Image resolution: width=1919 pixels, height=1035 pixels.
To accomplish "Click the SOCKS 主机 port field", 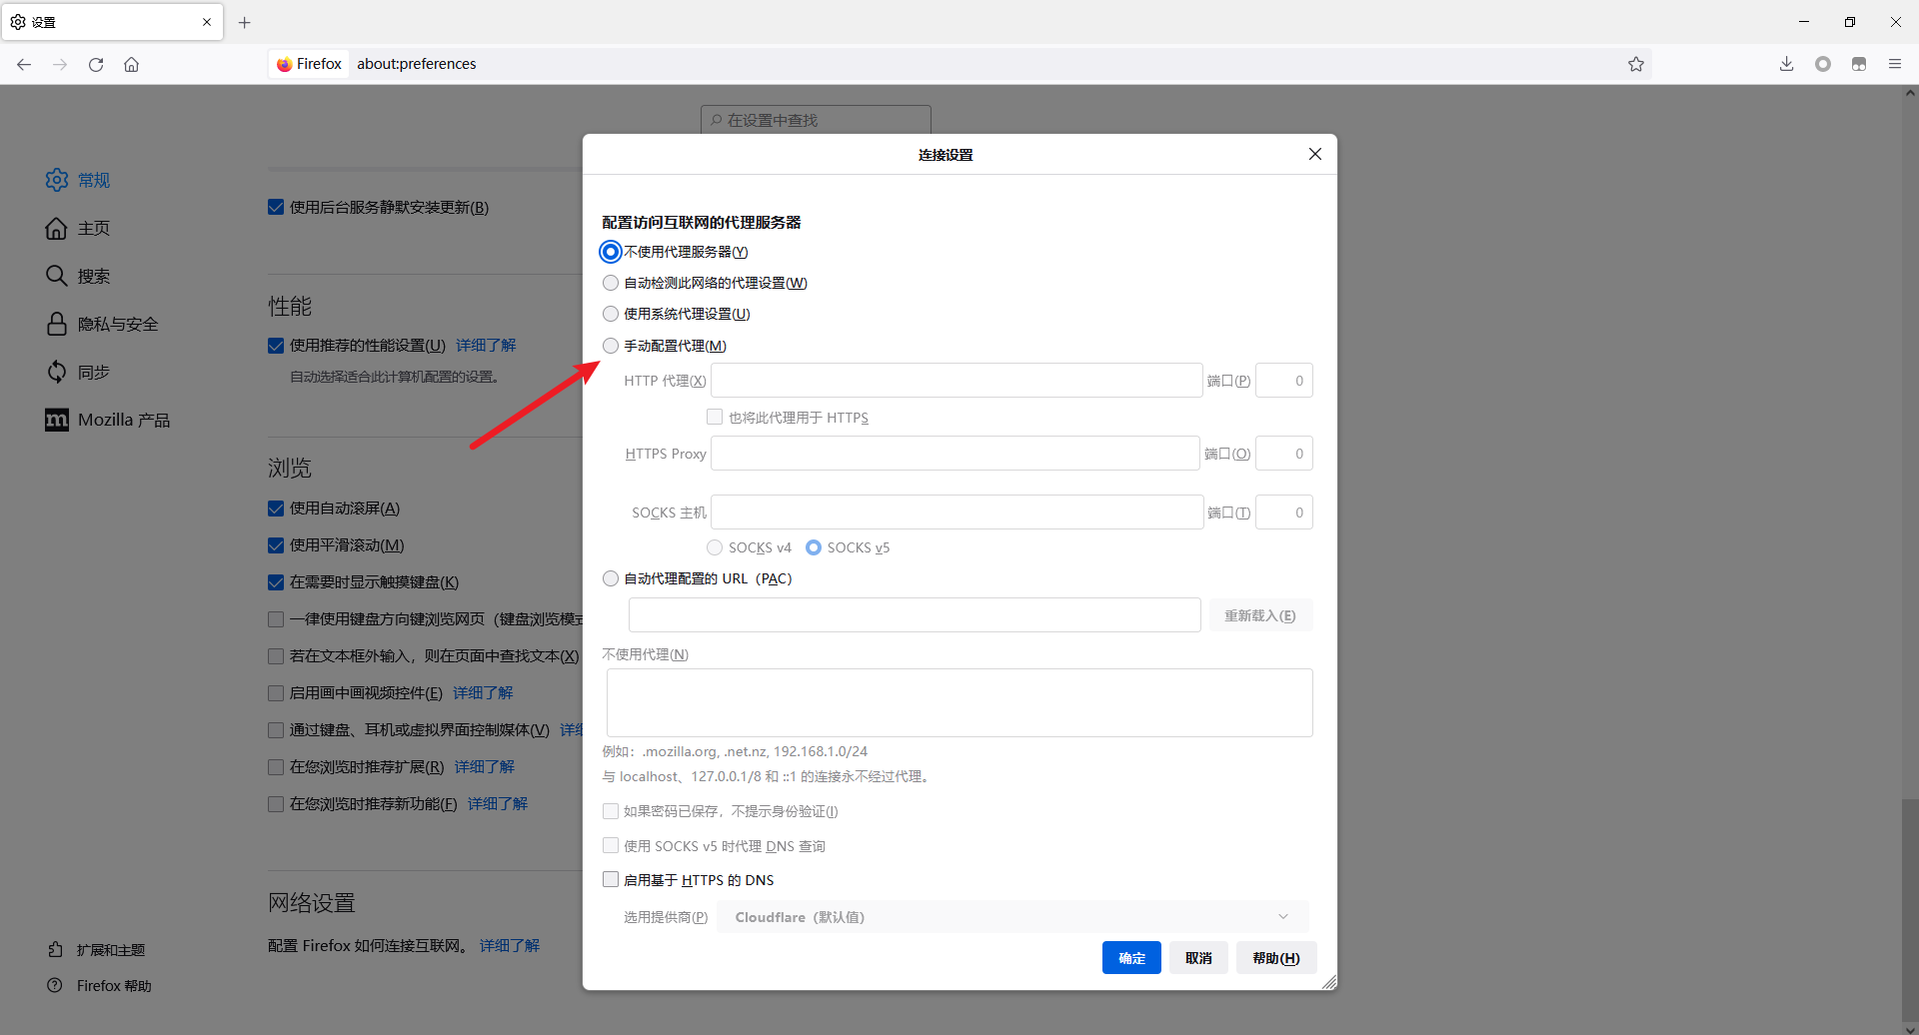I will click(1284, 513).
